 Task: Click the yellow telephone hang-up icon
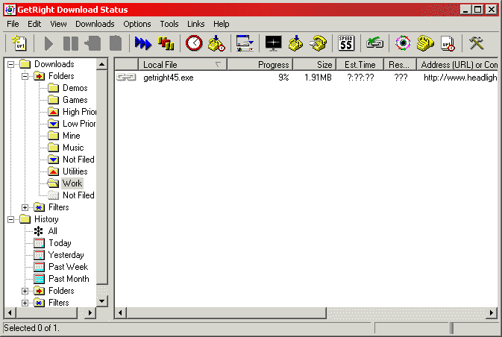point(319,43)
